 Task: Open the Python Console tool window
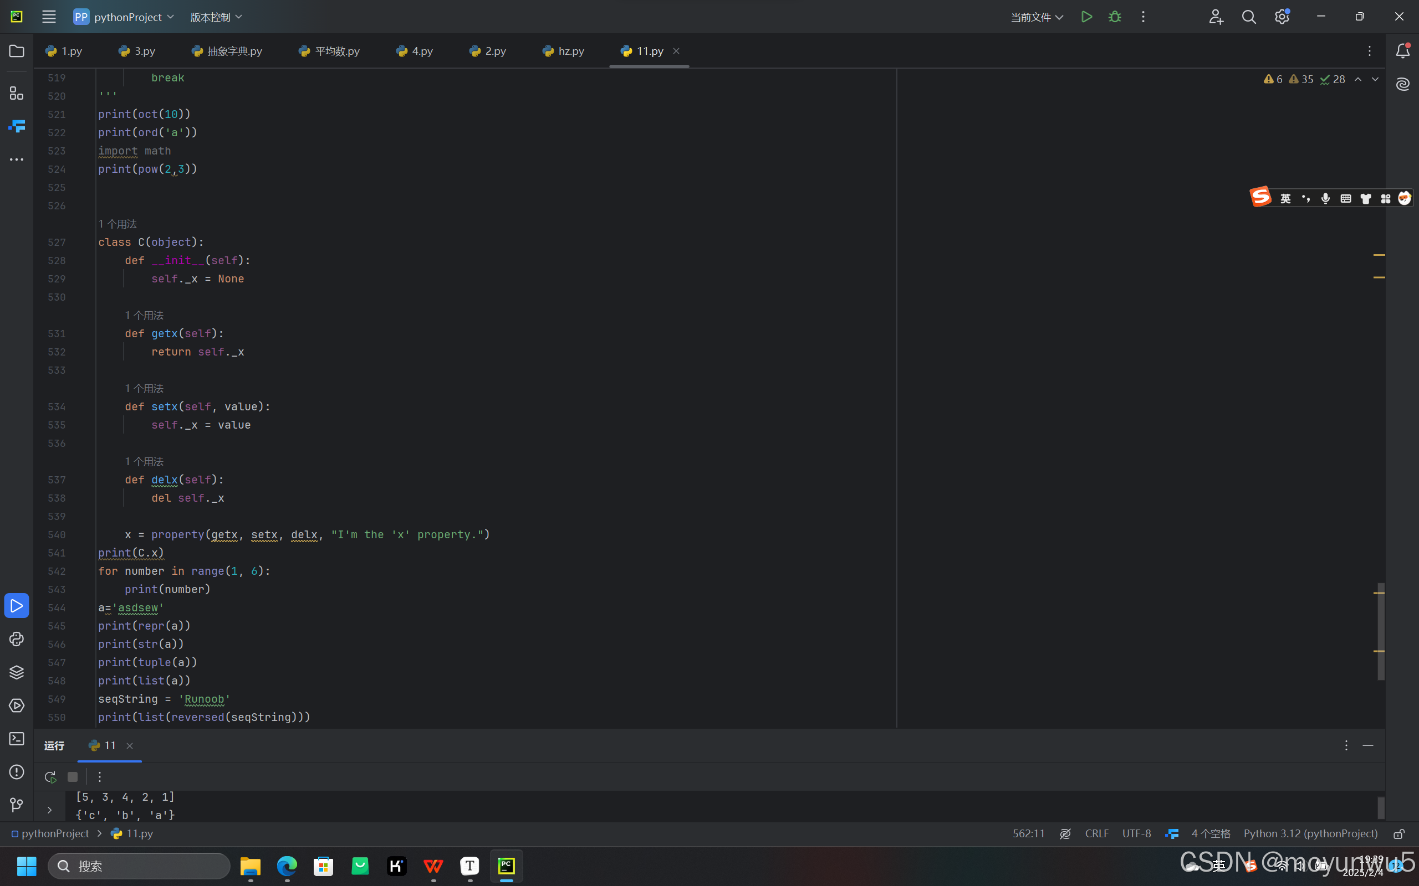tap(17, 638)
